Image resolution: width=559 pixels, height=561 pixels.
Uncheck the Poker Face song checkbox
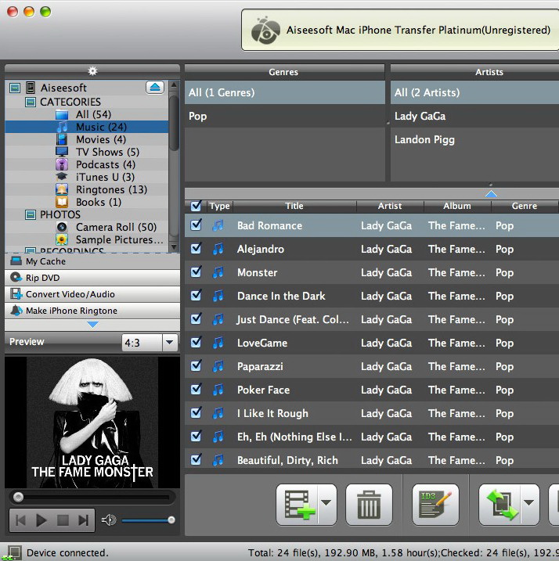(196, 390)
